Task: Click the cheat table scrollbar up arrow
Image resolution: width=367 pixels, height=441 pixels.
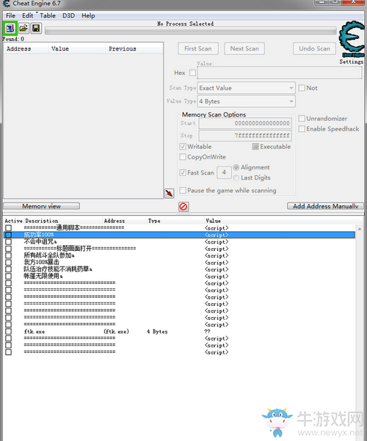Action: pyautogui.click(x=360, y=229)
